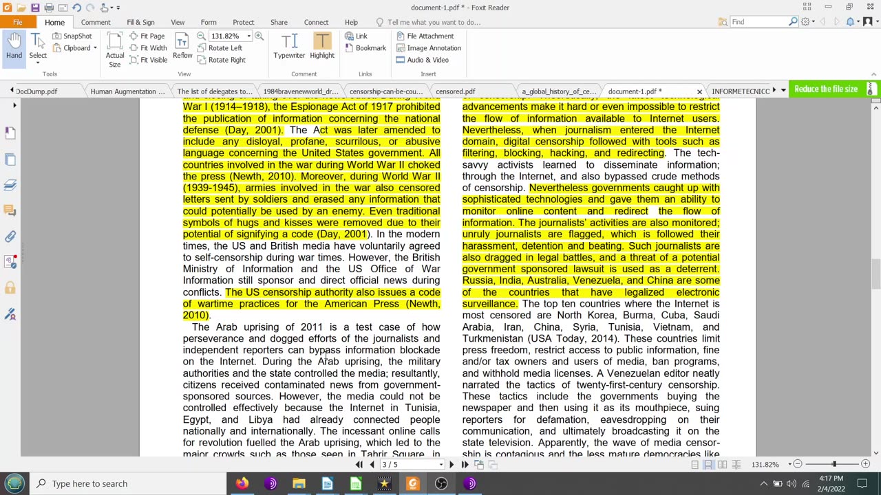Viewport: 881px width, 495px height.
Task: Zoom in with the plus magnifier
Action: pyautogui.click(x=259, y=36)
